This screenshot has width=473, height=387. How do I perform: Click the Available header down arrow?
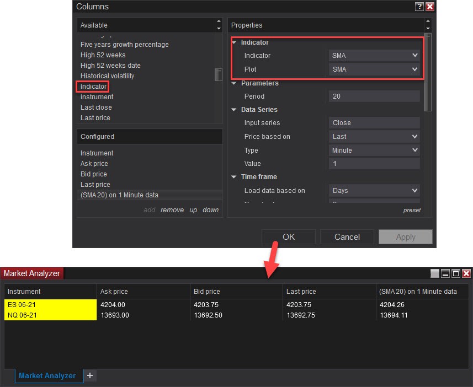(219, 29)
